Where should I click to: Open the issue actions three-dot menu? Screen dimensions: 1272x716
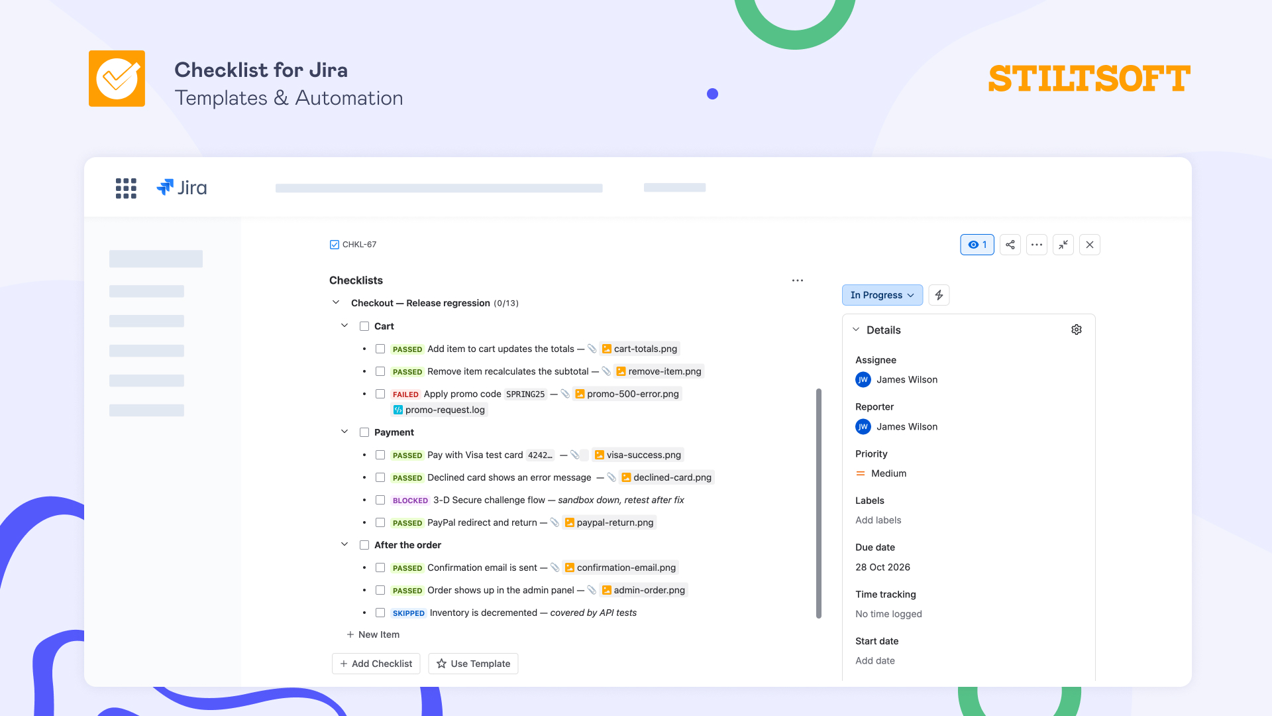click(x=1037, y=245)
